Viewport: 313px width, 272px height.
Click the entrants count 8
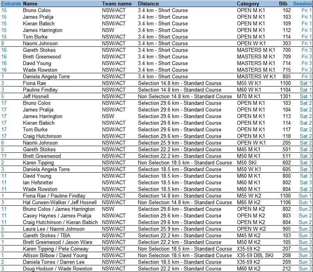[x=3, y=44]
